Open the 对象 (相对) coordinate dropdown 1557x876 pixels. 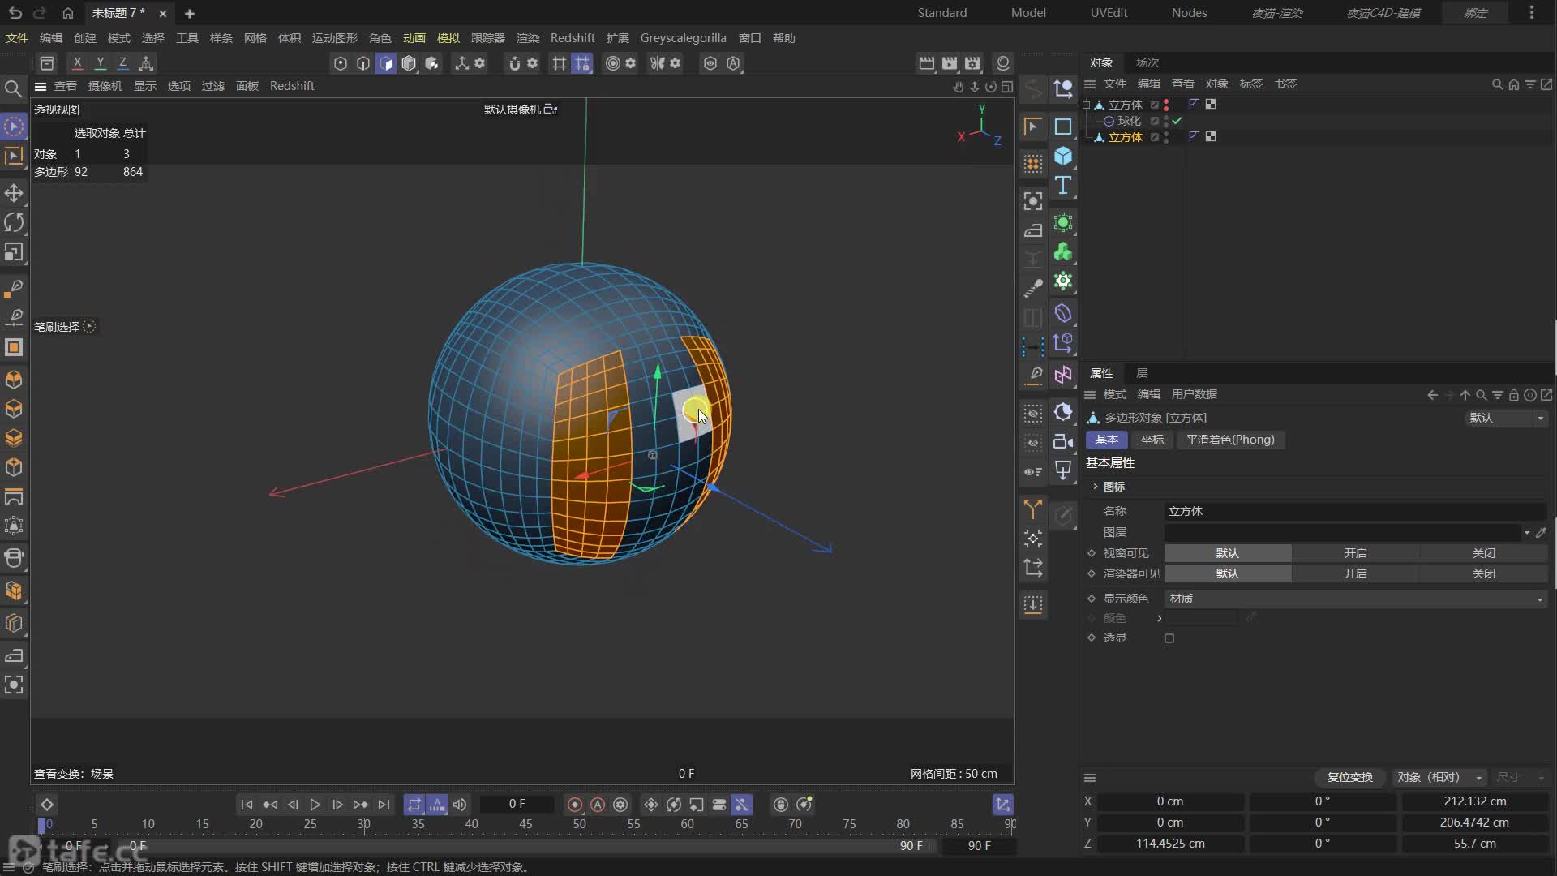pos(1439,777)
